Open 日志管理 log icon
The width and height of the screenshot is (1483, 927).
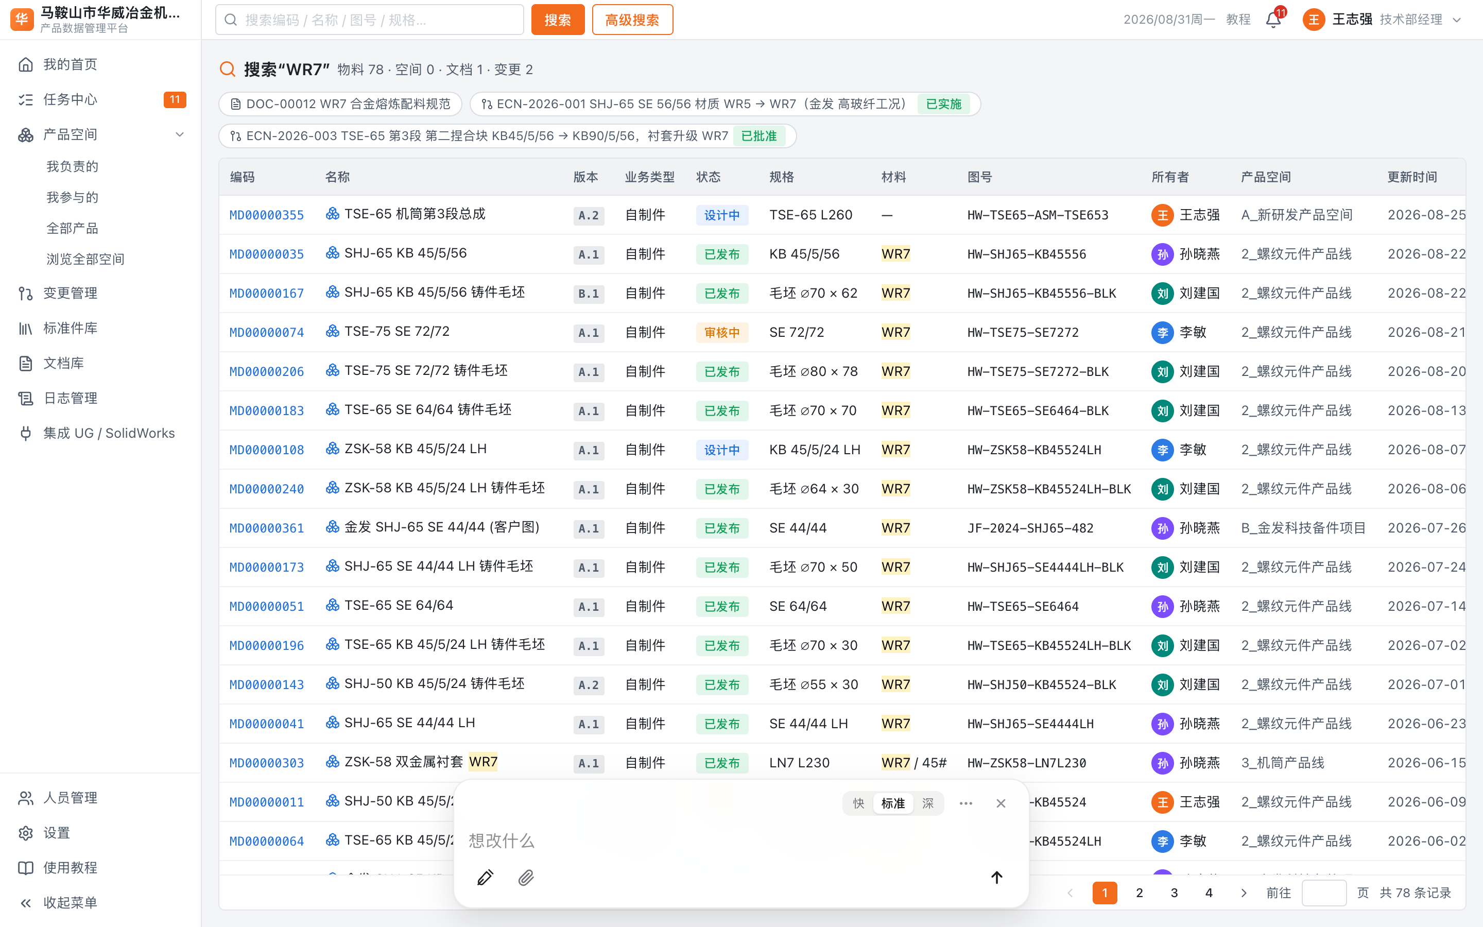(x=26, y=398)
